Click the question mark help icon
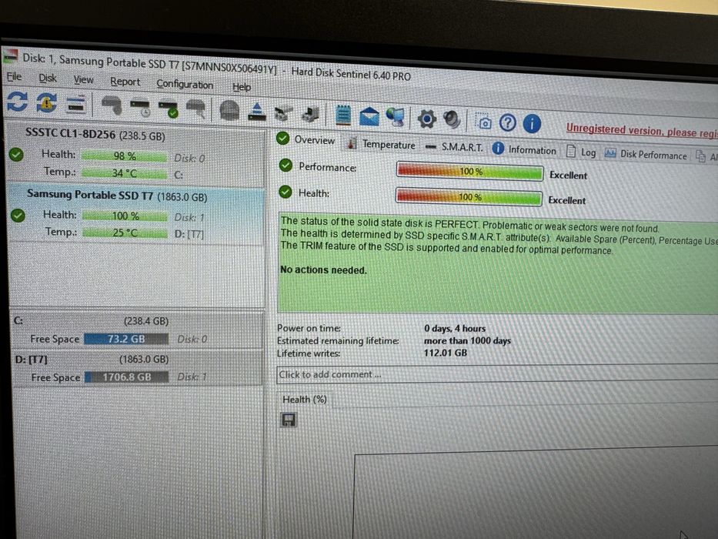This screenshot has height=539, width=718. click(507, 122)
